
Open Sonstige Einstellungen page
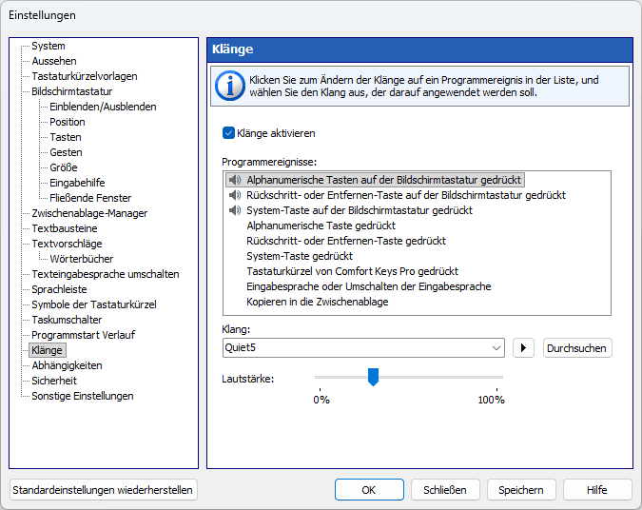click(83, 396)
